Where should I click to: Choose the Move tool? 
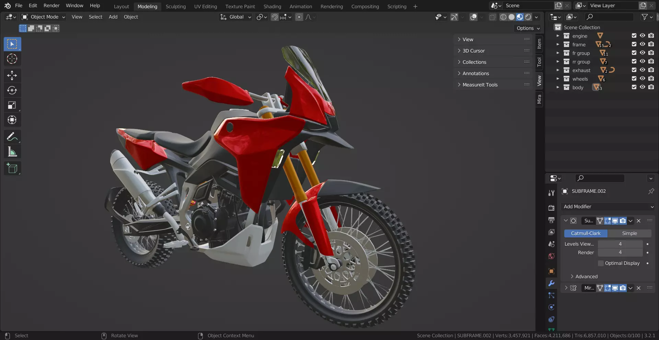tap(12, 75)
